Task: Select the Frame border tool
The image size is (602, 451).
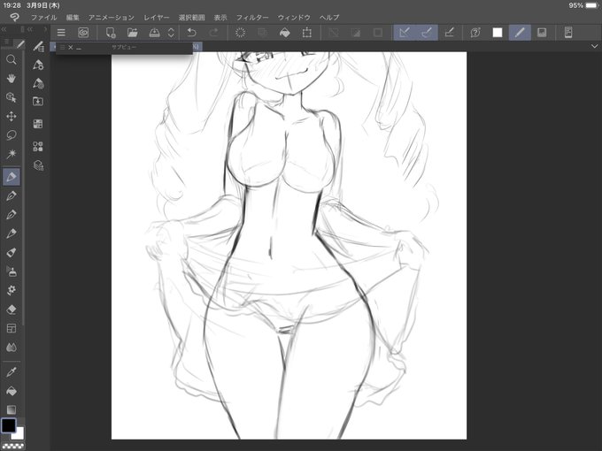Action: [12, 328]
